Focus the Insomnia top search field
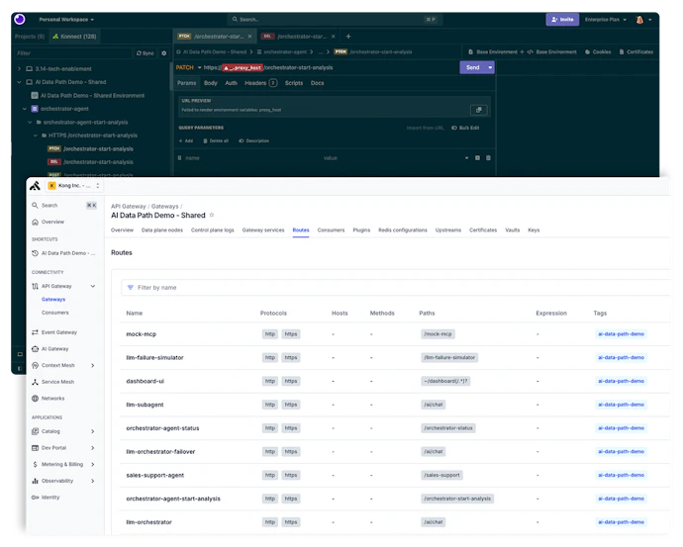This screenshot has width=683, height=547. tap(335, 20)
